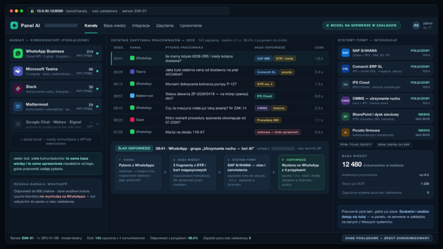Toggle Mattermost channel status dot
This screenshot has height=249, width=443.
tap(97, 107)
